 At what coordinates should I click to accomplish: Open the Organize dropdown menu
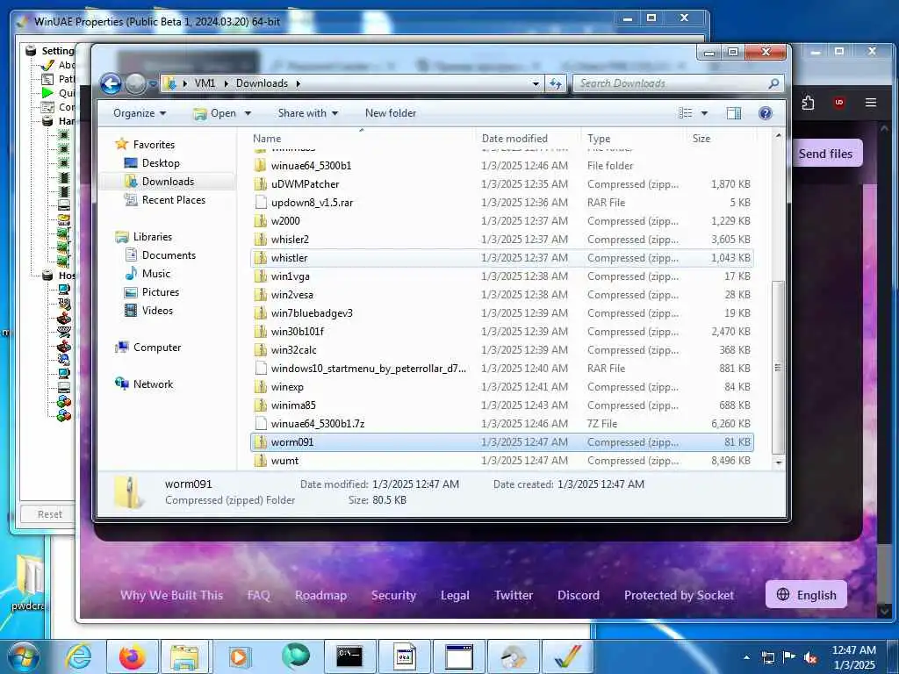pyautogui.click(x=140, y=113)
